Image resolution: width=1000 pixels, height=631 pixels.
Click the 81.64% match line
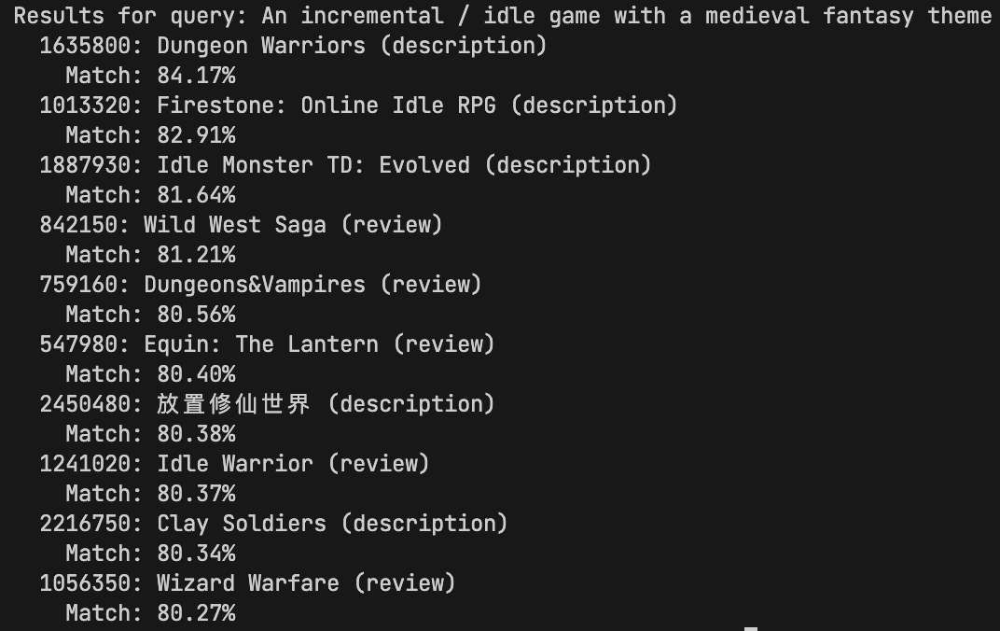[x=150, y=195]
